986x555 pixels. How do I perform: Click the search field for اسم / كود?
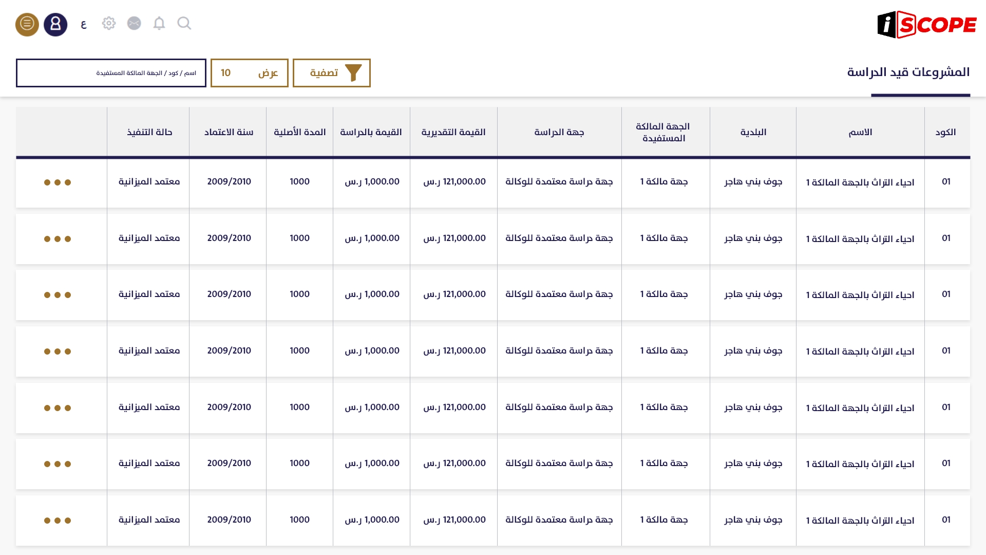[x=111, y=73]
